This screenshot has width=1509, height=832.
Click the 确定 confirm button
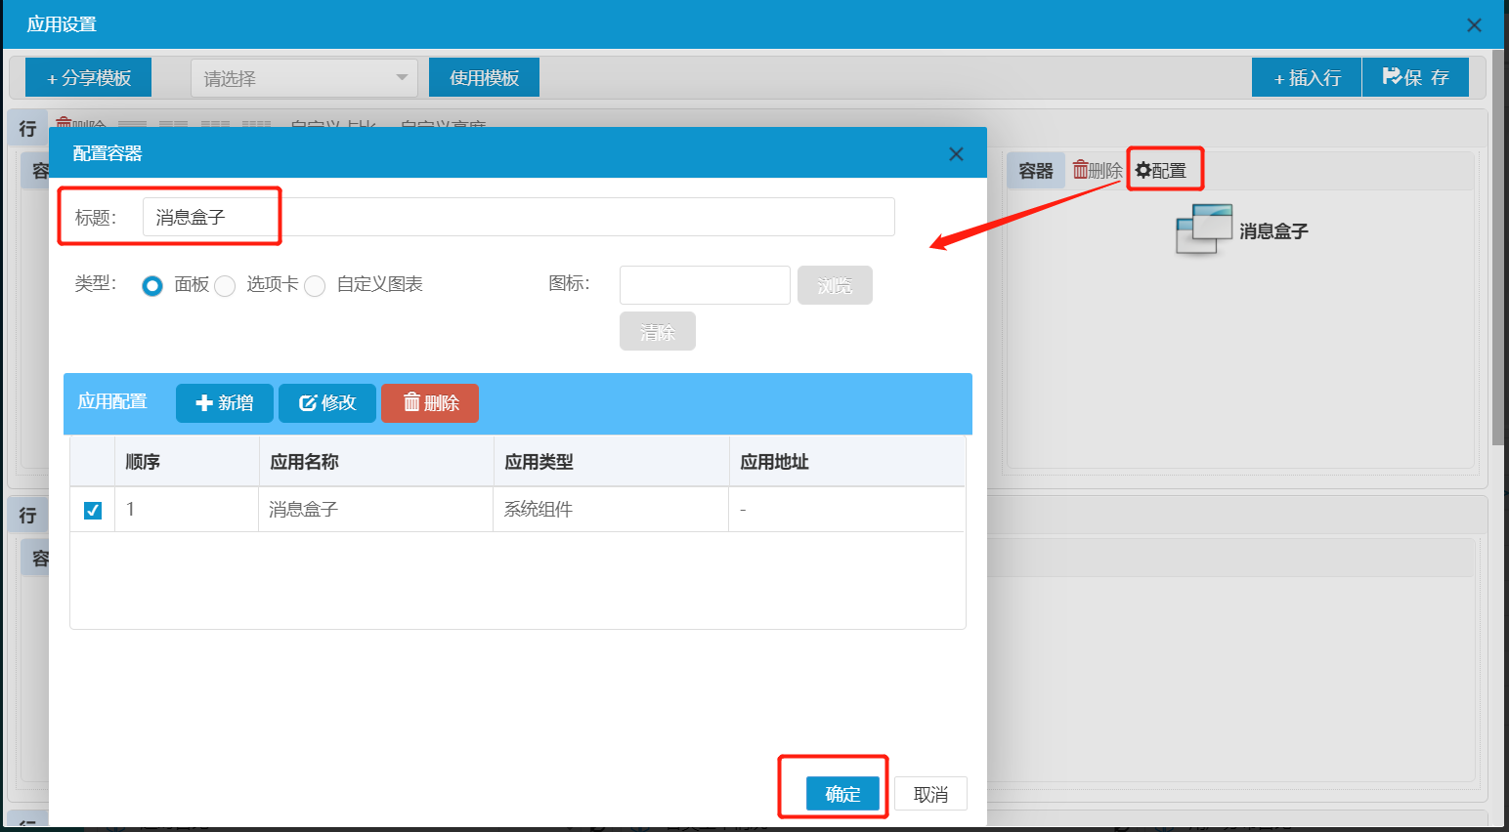pos(842,794)
